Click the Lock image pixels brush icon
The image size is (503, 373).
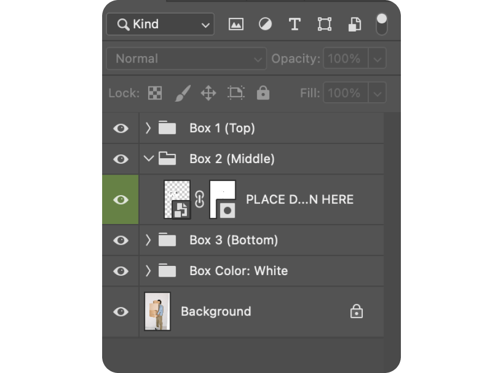(182, 92)
